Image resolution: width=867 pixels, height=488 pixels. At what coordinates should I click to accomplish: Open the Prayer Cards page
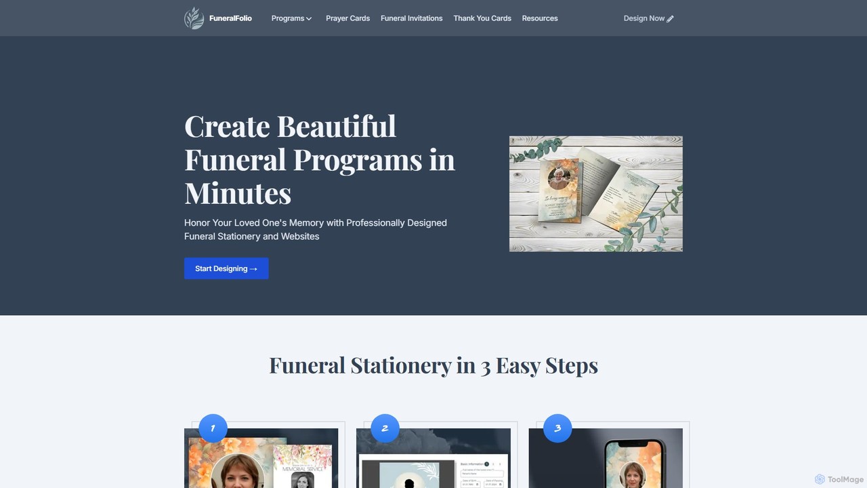pyautogui.click(x=347, y=18)
